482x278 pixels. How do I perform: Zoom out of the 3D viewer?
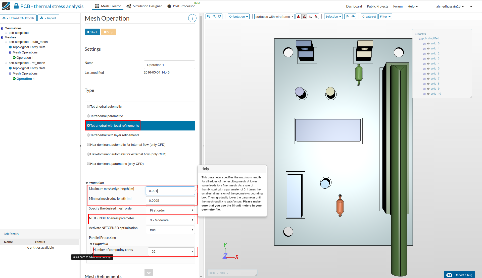tap(214, 17)
